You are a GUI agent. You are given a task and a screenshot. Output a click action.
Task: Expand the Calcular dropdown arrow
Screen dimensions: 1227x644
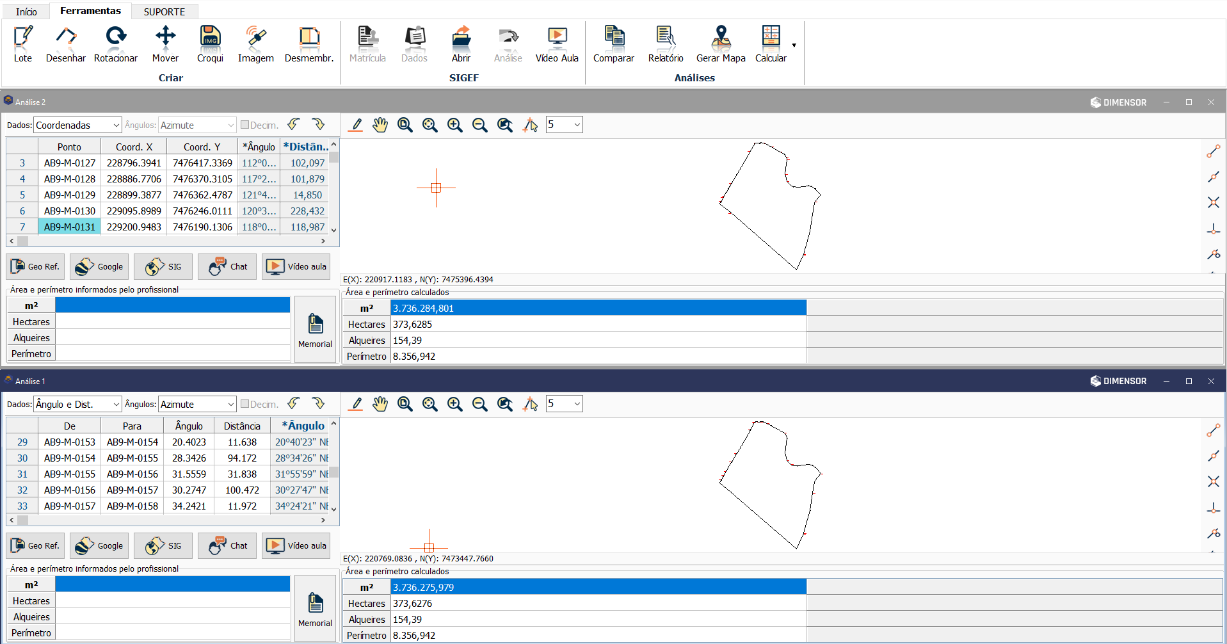pos(794,45)
